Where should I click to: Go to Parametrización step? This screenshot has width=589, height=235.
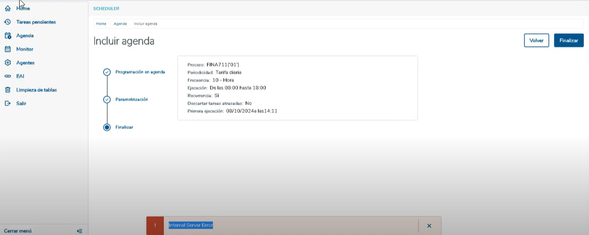[132, 99]
